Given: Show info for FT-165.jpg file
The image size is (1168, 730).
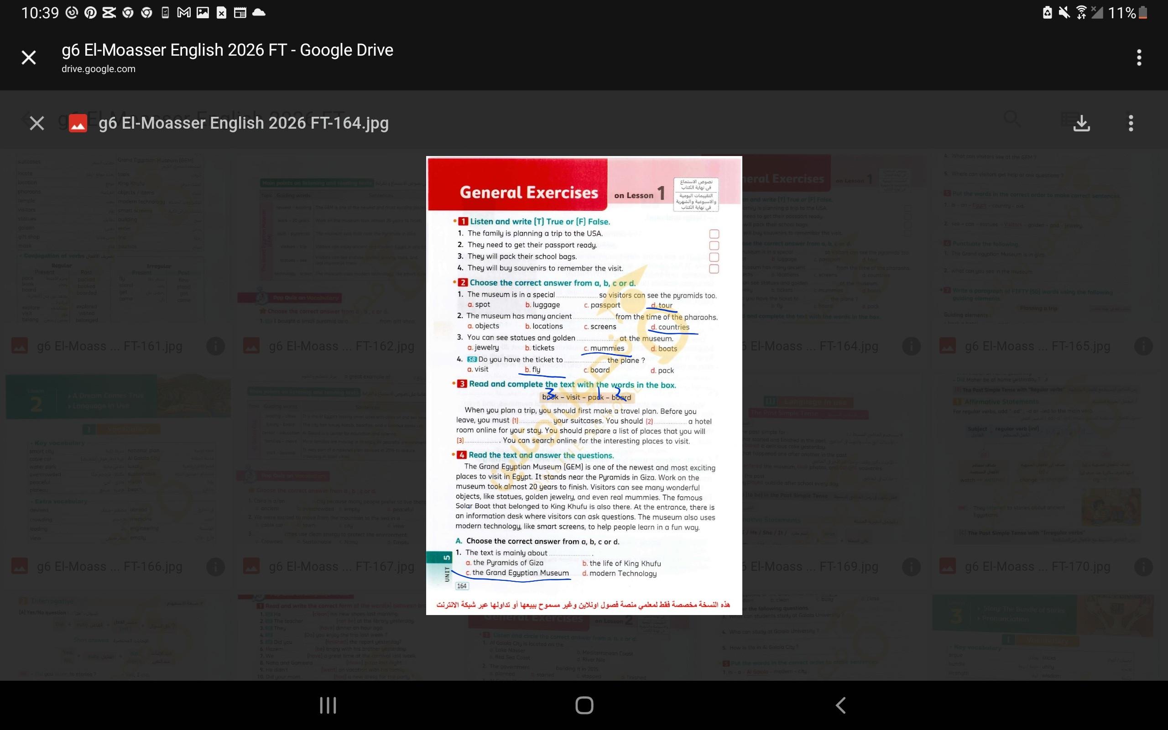Looking at the screenshot, I should (x=1143, y=346).
